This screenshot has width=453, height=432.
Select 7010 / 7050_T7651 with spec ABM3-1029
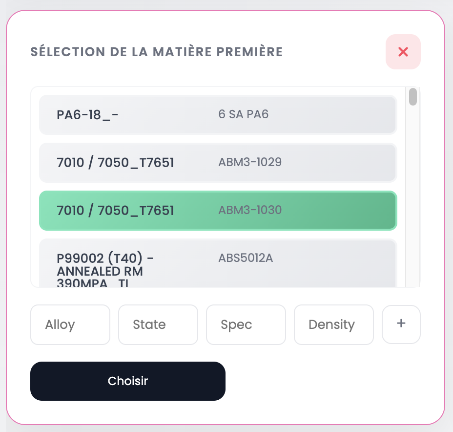click(x=218, y=162)
